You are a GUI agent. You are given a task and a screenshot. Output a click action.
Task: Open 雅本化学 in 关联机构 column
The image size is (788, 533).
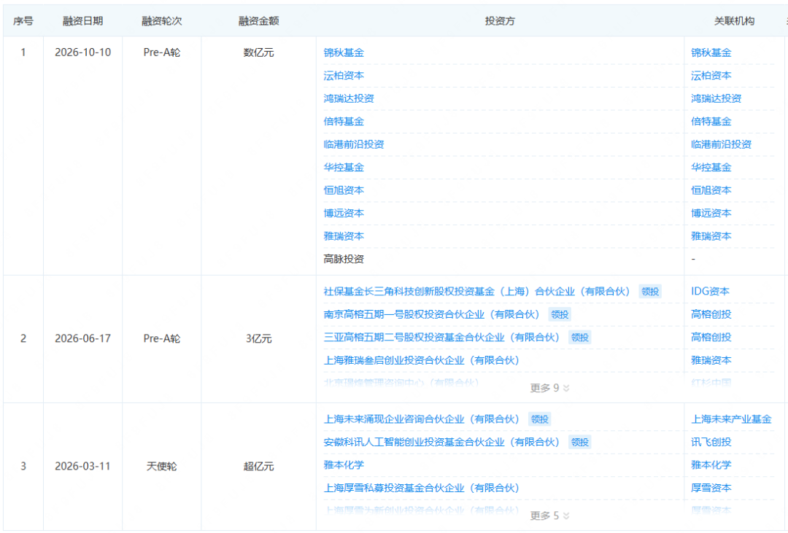click(x=711, y=465)
